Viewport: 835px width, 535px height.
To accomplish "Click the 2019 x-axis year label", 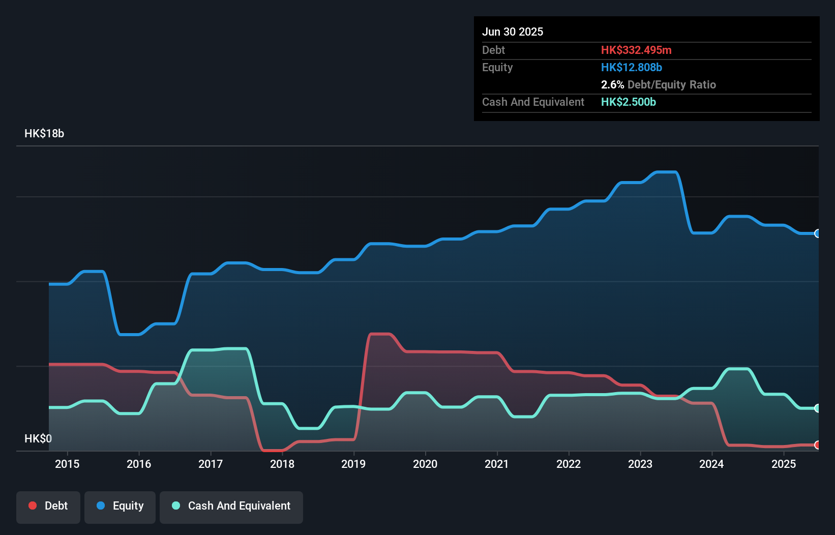I will [x=353, y=464].
